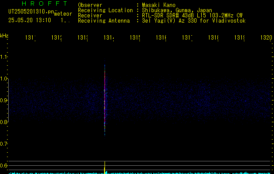Click the HROFFT title text
Viewport: 274px width, 174px height.
pyautogui.click(x=45, y=3)
